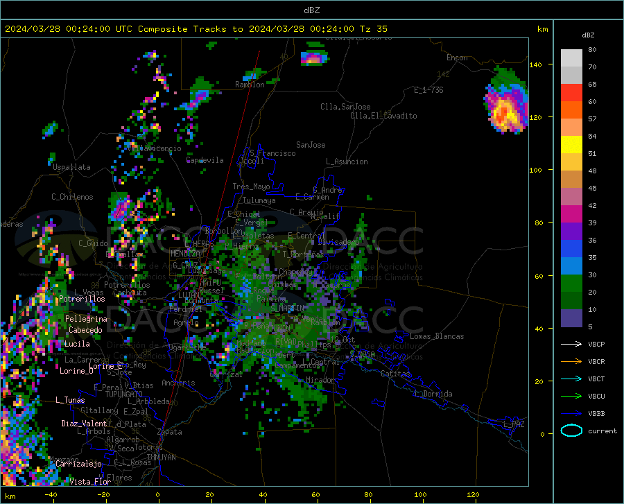Viewport: 624px width, 504px height.
Task: Click the 'Tres_Mayo' place label
Action: click(x=251, y=186)
